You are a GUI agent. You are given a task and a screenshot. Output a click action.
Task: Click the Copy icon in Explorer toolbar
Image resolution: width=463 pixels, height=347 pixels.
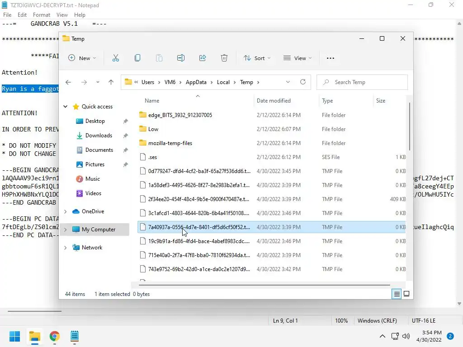click(137, 58)
